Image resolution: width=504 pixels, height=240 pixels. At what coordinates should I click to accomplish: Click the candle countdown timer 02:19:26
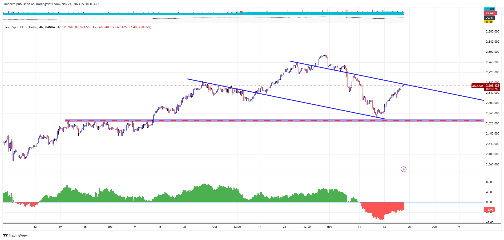coord(492,89)
